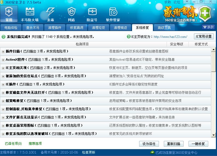The width and height of the screenshot is (217, 156).
Task: Click the 设为信任 button
Action: click(149, 144)
